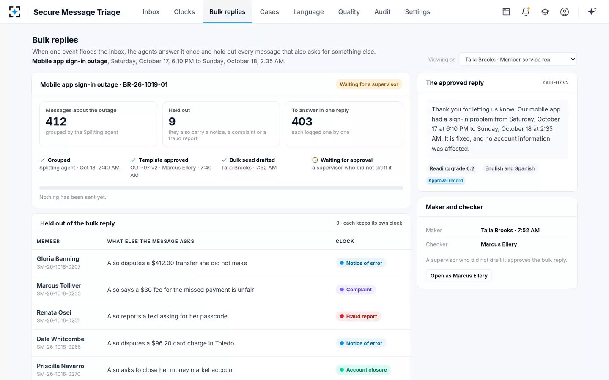Open the layout panel icon

[x=506, y=12]
